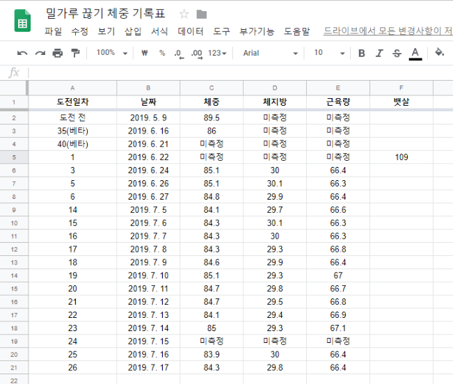Select the 40(베타) cell
The image size is (453, 384).
[x=72, y=144]
